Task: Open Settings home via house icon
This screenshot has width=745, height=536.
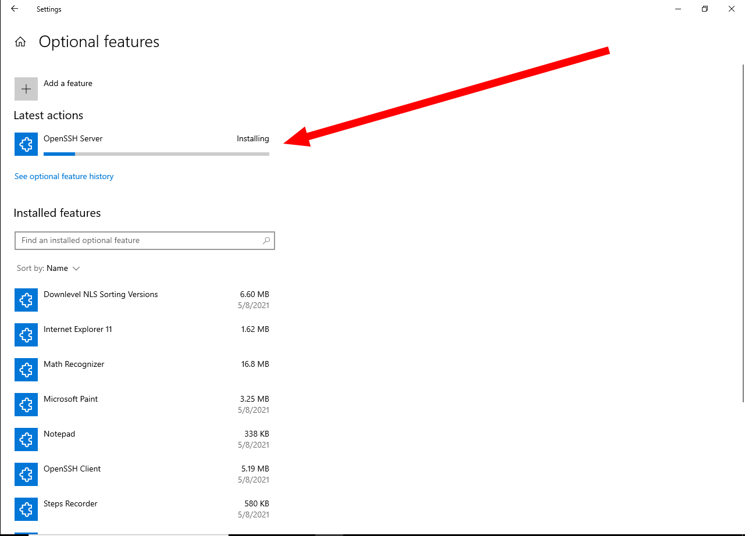Action: click(20, 42)
